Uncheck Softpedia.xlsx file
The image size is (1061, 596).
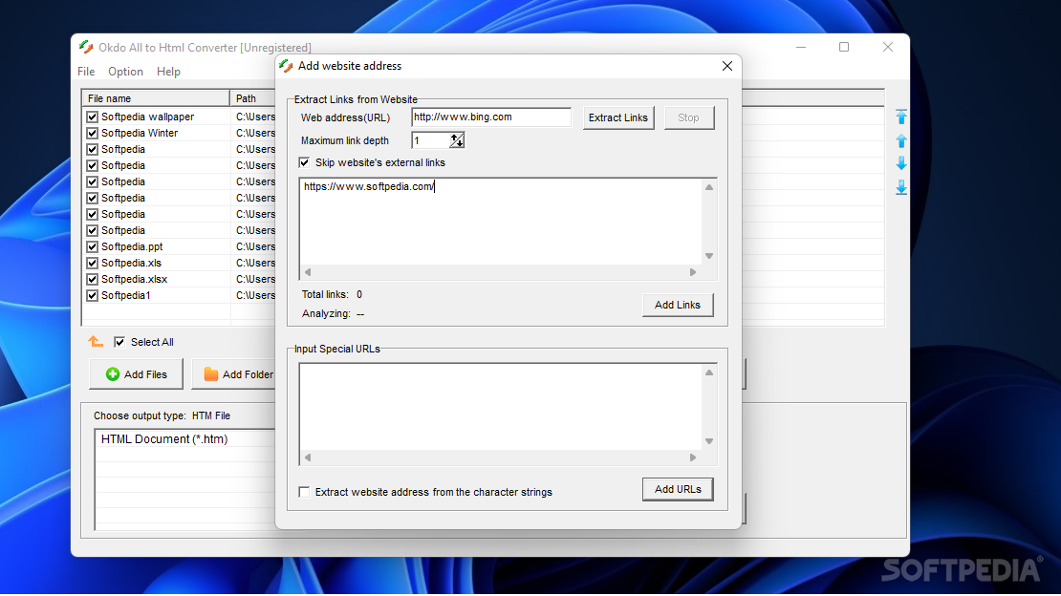click(x=93, y=280)
